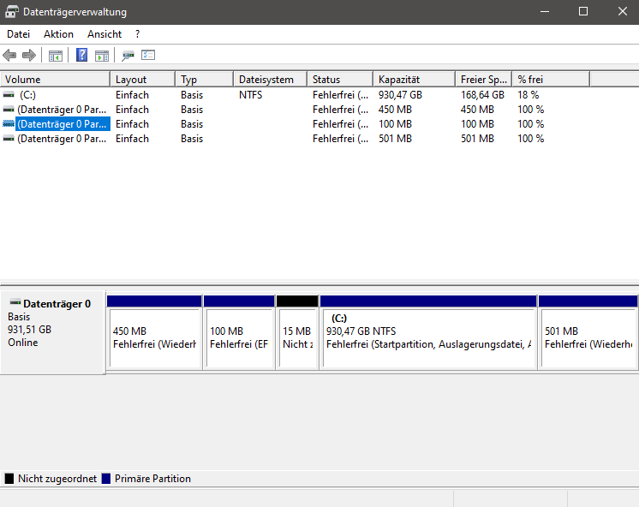Open the ? help menu
Screen dimensions: 639x507
point(137,34)
